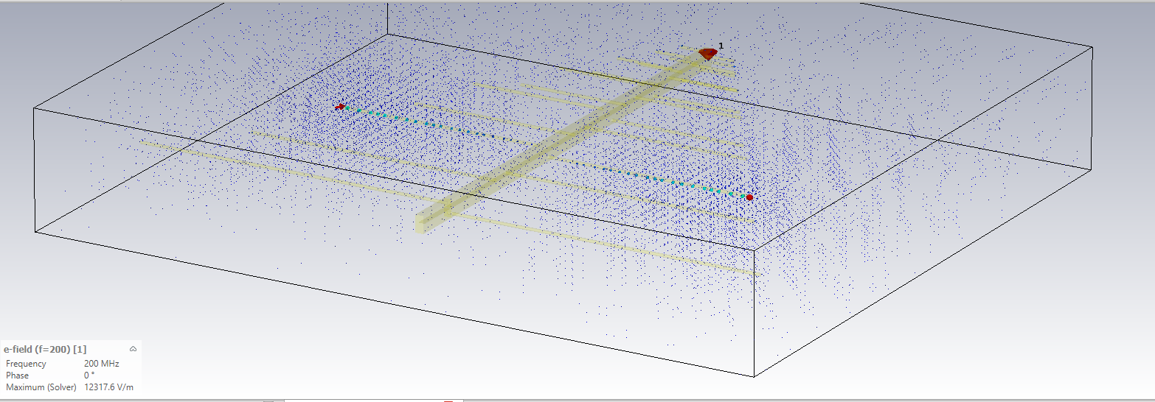Screen dimensions: 1155x402
Task: Pick the red dot at dotted line's right end
Action: coord(749,197)
